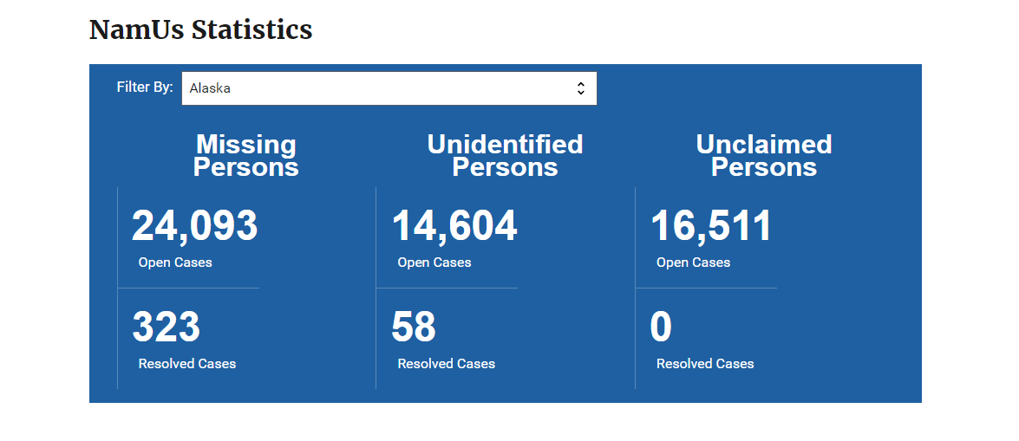Click Resolved Cases under Unclaimed Persons

coord(705,364)
